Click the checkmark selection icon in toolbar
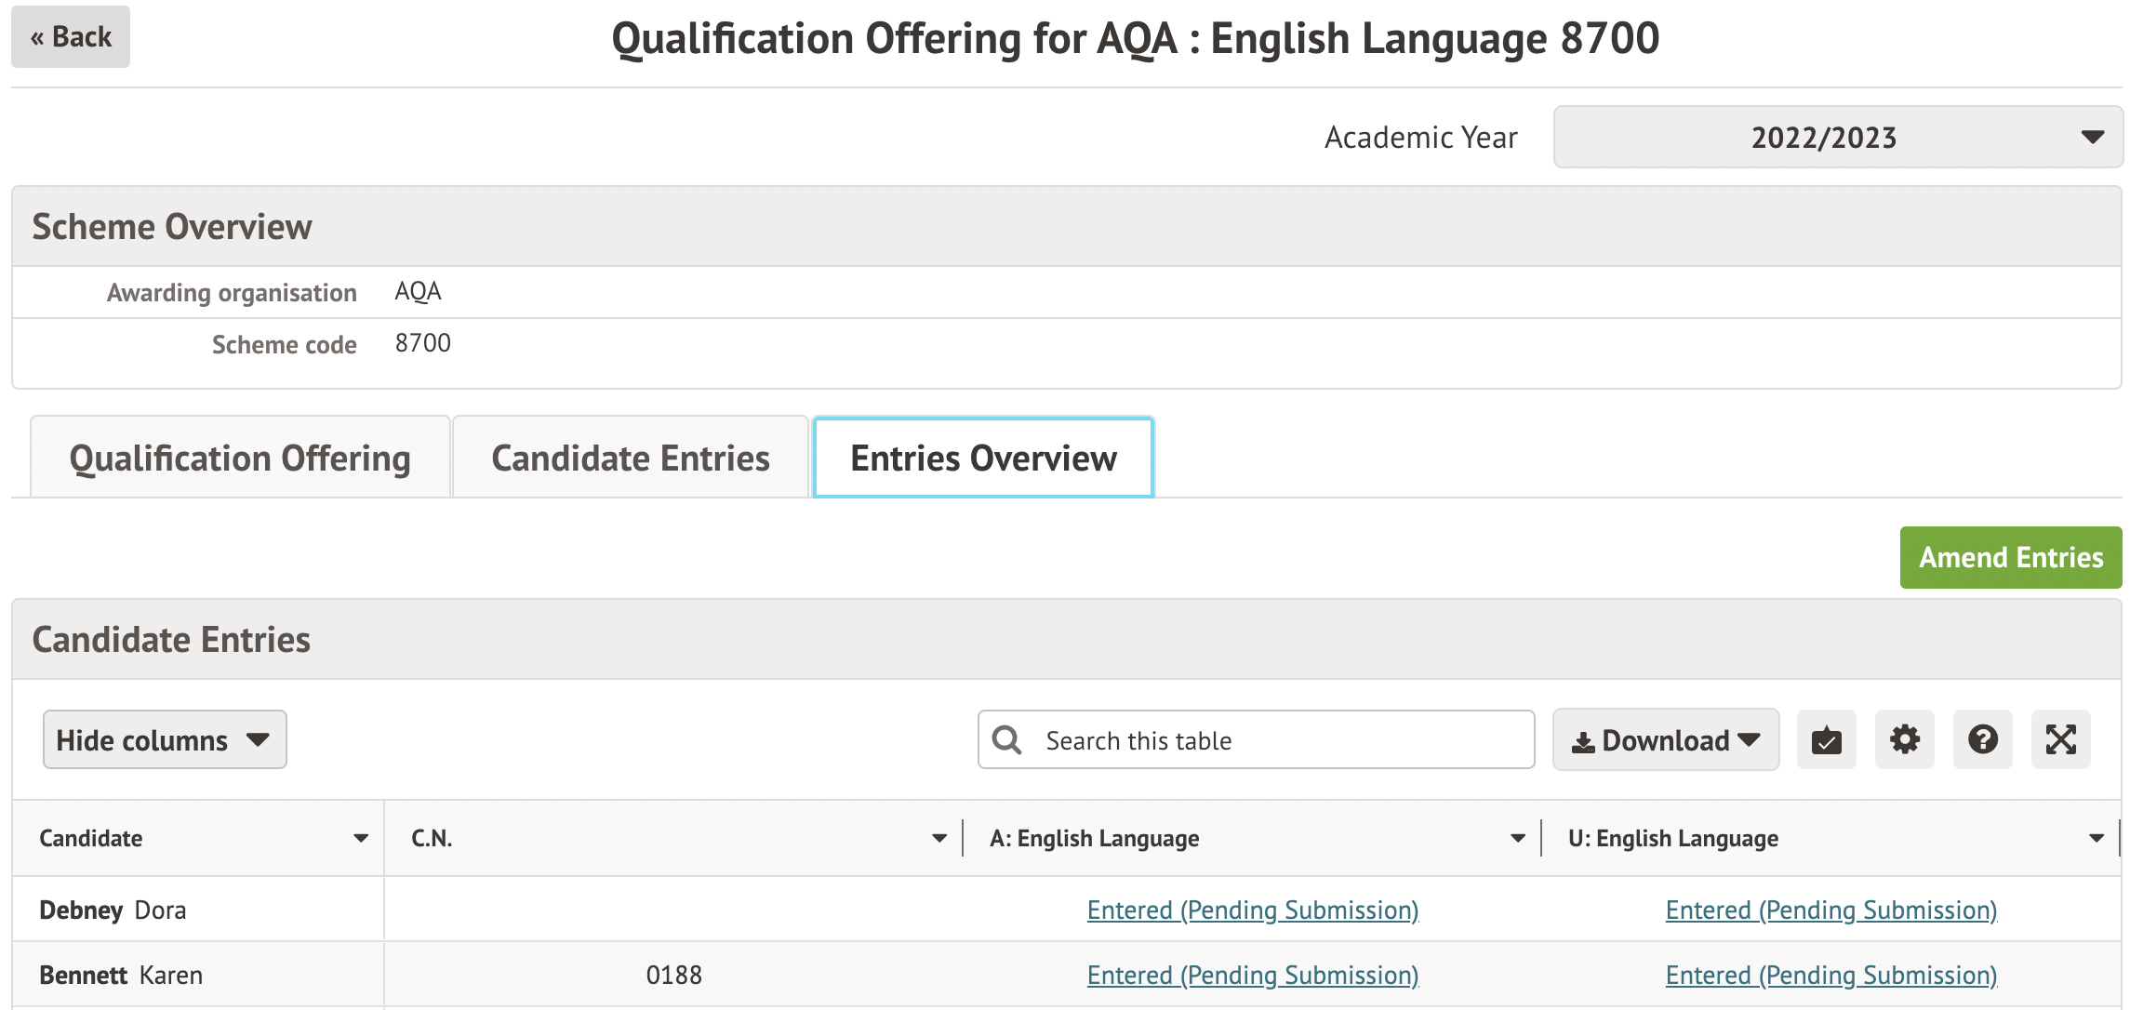 (1826, 740)
